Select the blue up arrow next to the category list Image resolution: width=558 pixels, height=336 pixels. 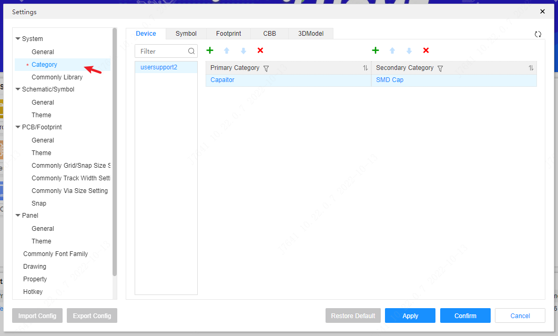[227, 50]
